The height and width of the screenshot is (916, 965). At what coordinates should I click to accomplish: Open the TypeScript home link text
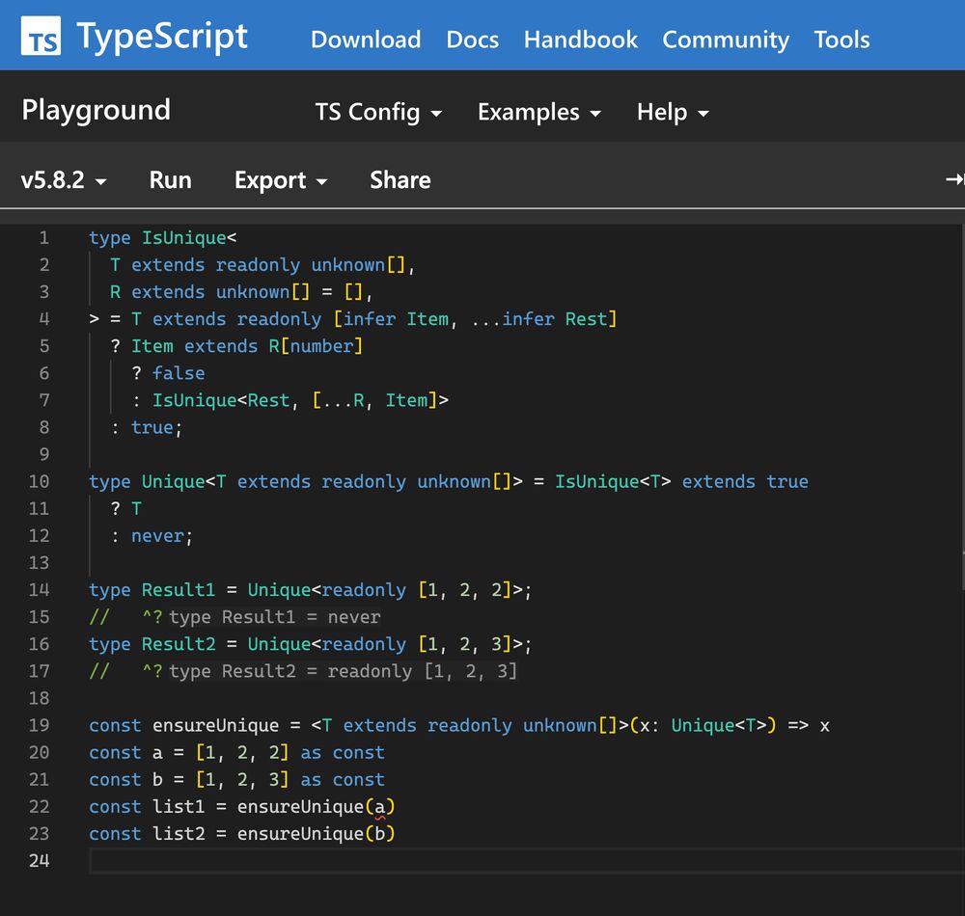pyautogui.click(x=162, y=37)
